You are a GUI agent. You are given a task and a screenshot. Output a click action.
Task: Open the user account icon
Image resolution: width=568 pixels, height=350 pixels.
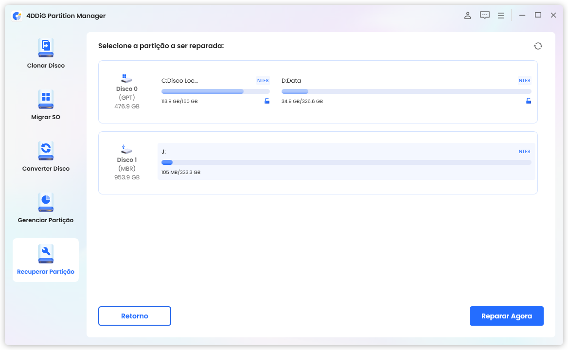click(467, 16)
